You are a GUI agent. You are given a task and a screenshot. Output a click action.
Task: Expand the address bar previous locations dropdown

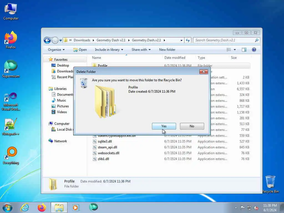tap(181, 40)
